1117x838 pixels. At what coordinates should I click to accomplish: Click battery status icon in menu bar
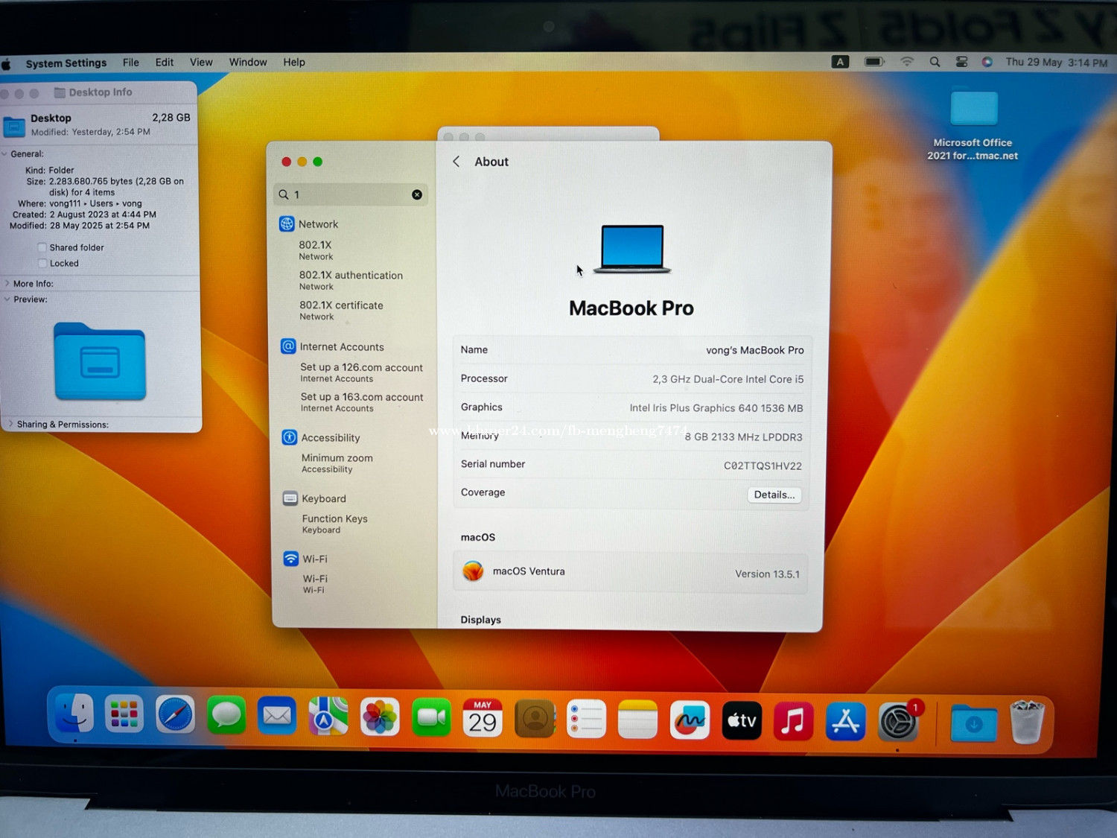tap(874, 62)
